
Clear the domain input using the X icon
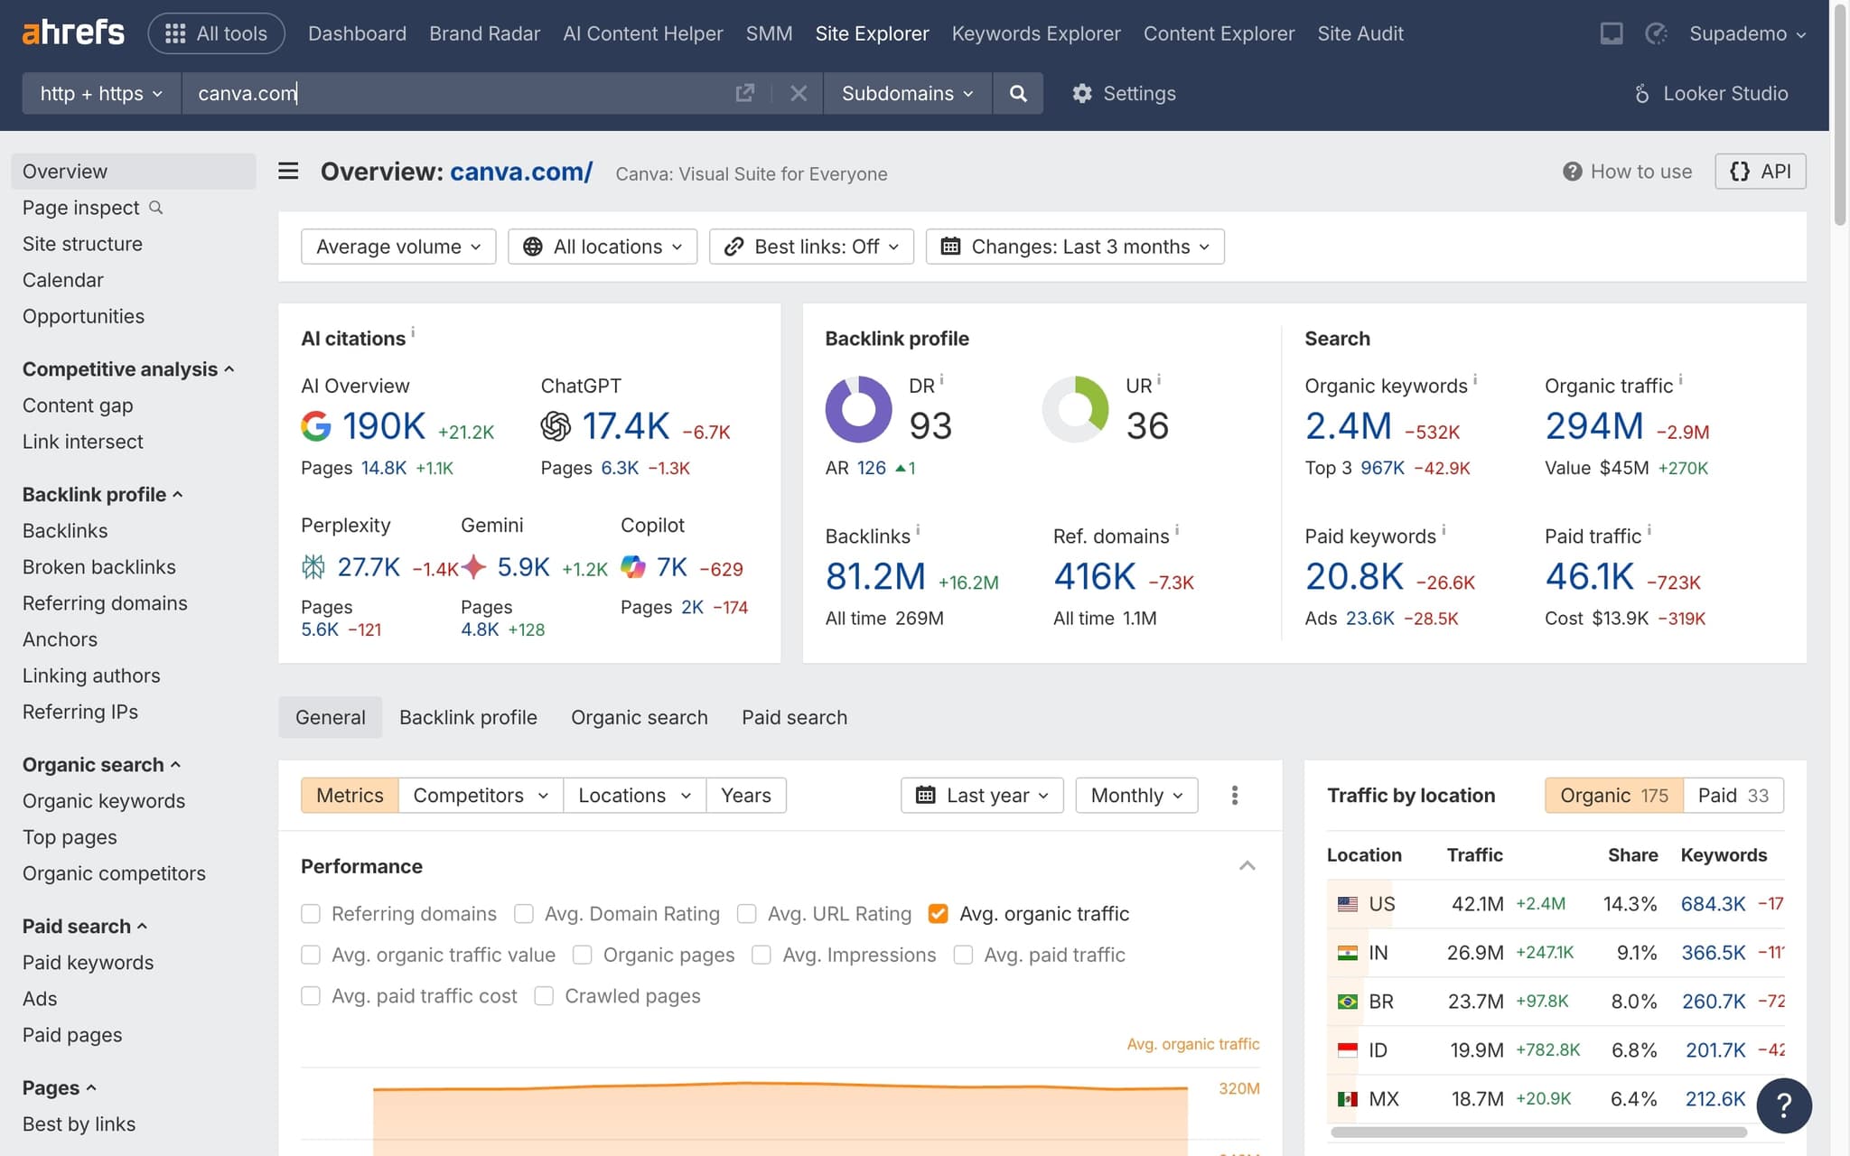point(799,93)
